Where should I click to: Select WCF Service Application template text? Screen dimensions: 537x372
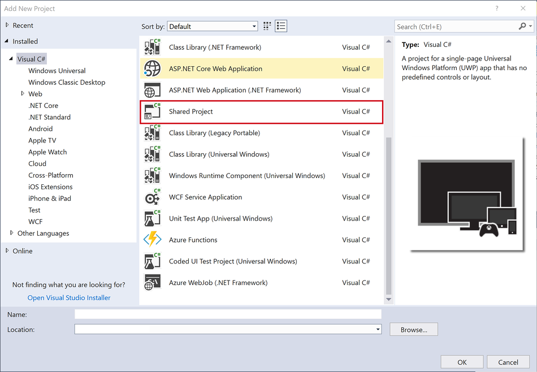[205, 197]
